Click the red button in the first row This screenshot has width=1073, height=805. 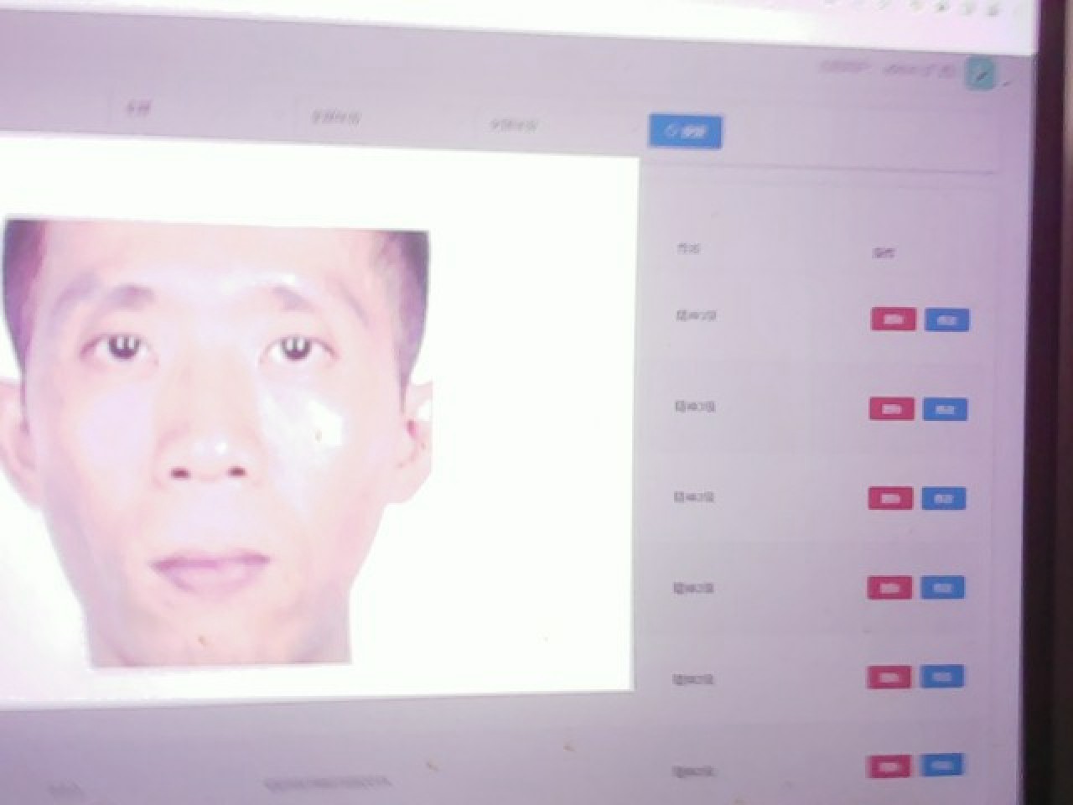(893, 319)
